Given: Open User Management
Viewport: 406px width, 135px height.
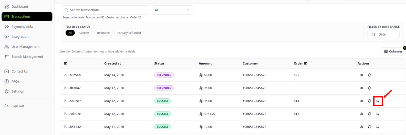Looking at the screenshot, I should pyautogui.click(x=27, y=47).
